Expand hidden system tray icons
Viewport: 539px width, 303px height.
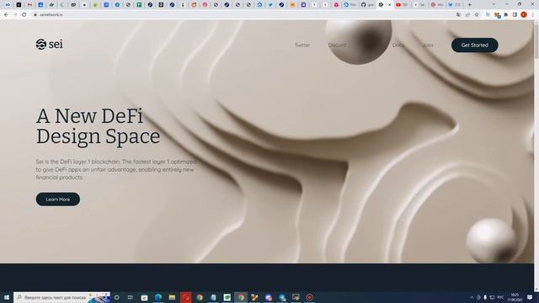(x=472, y=297)
